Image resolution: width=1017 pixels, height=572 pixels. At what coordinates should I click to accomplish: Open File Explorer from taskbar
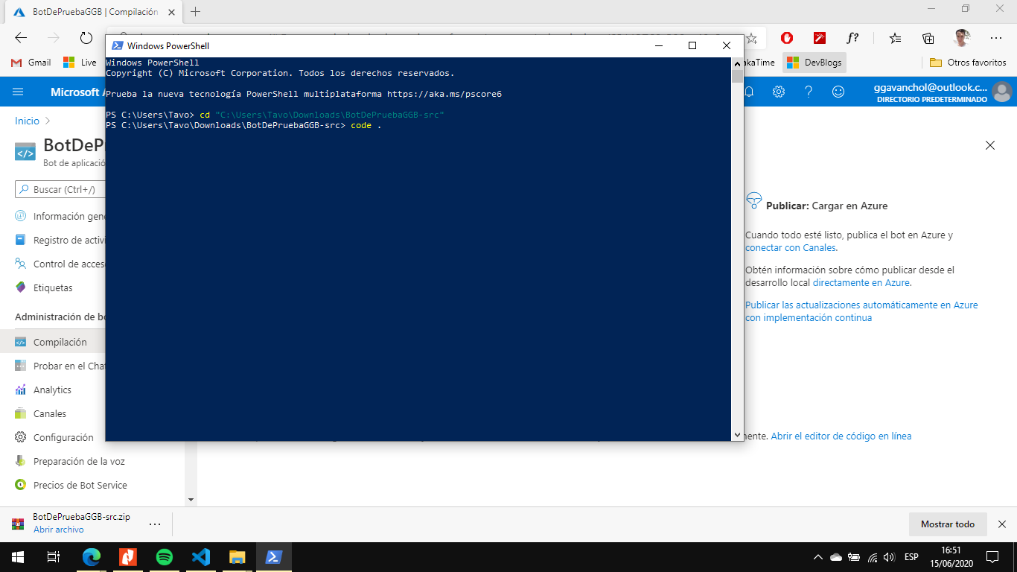coord(237,556)
